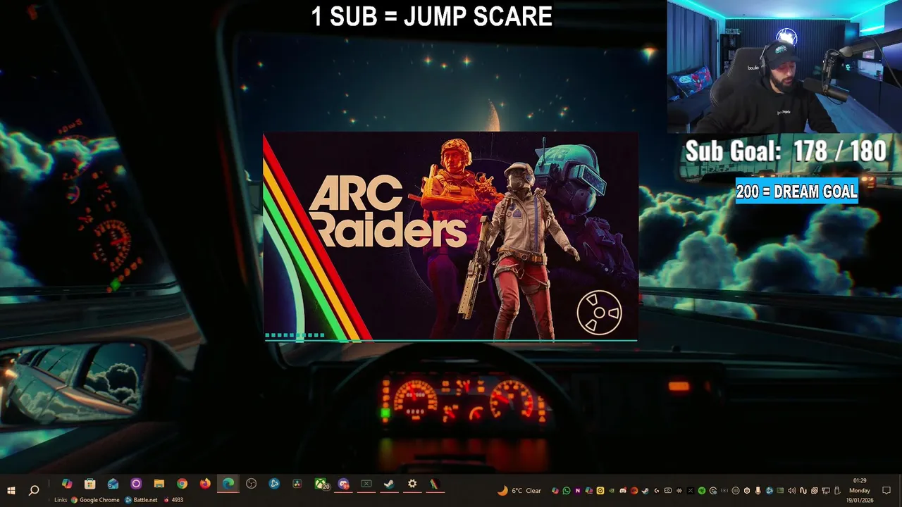Open Battle.net link in Links toolbar

(x=141, y=500)
